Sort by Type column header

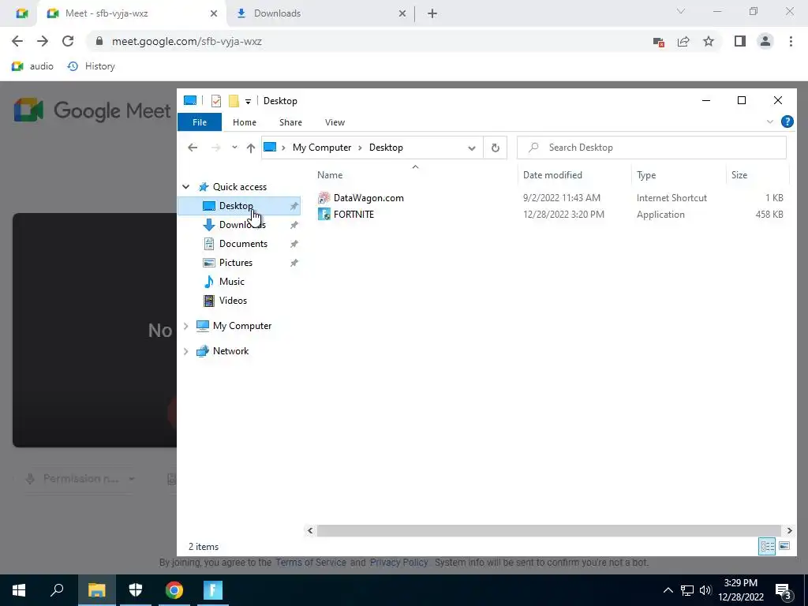pyautogui.click(x=646, y=175)
